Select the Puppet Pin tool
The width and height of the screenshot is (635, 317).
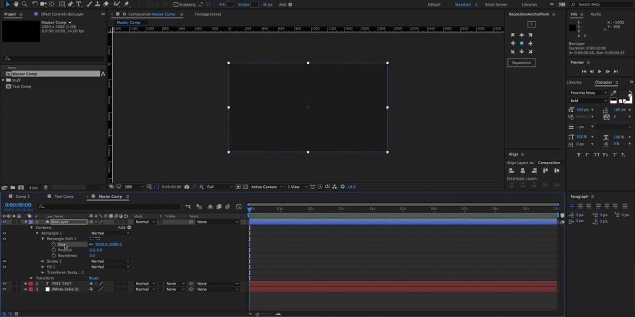point(127,4)
